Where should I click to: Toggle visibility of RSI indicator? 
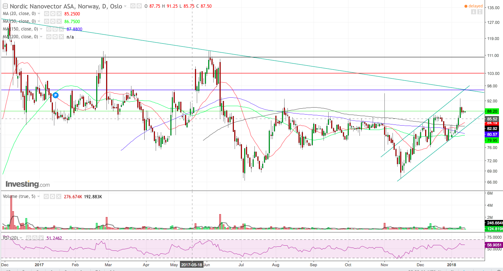pos(29,238)
